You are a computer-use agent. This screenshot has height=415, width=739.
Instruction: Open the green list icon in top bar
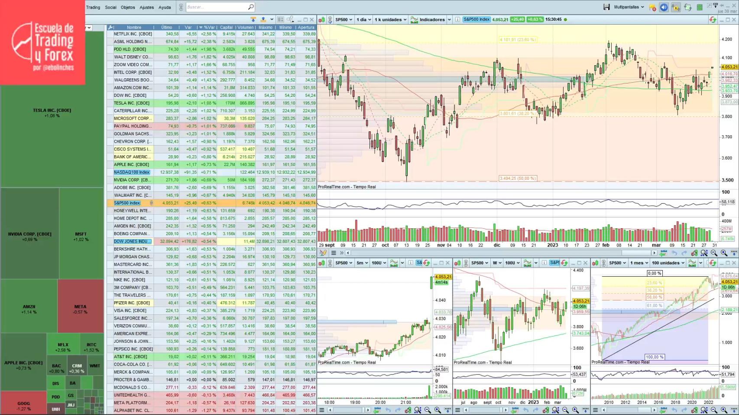tap(700, 7)
